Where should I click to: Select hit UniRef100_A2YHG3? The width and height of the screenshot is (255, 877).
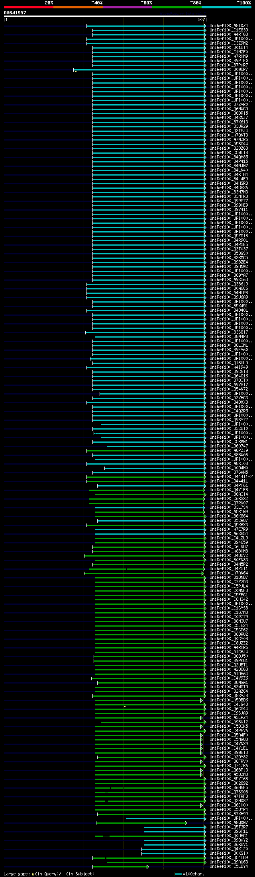pos(229,398)
